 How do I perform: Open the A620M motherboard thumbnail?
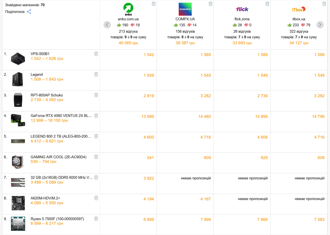(x=18, y=203)
